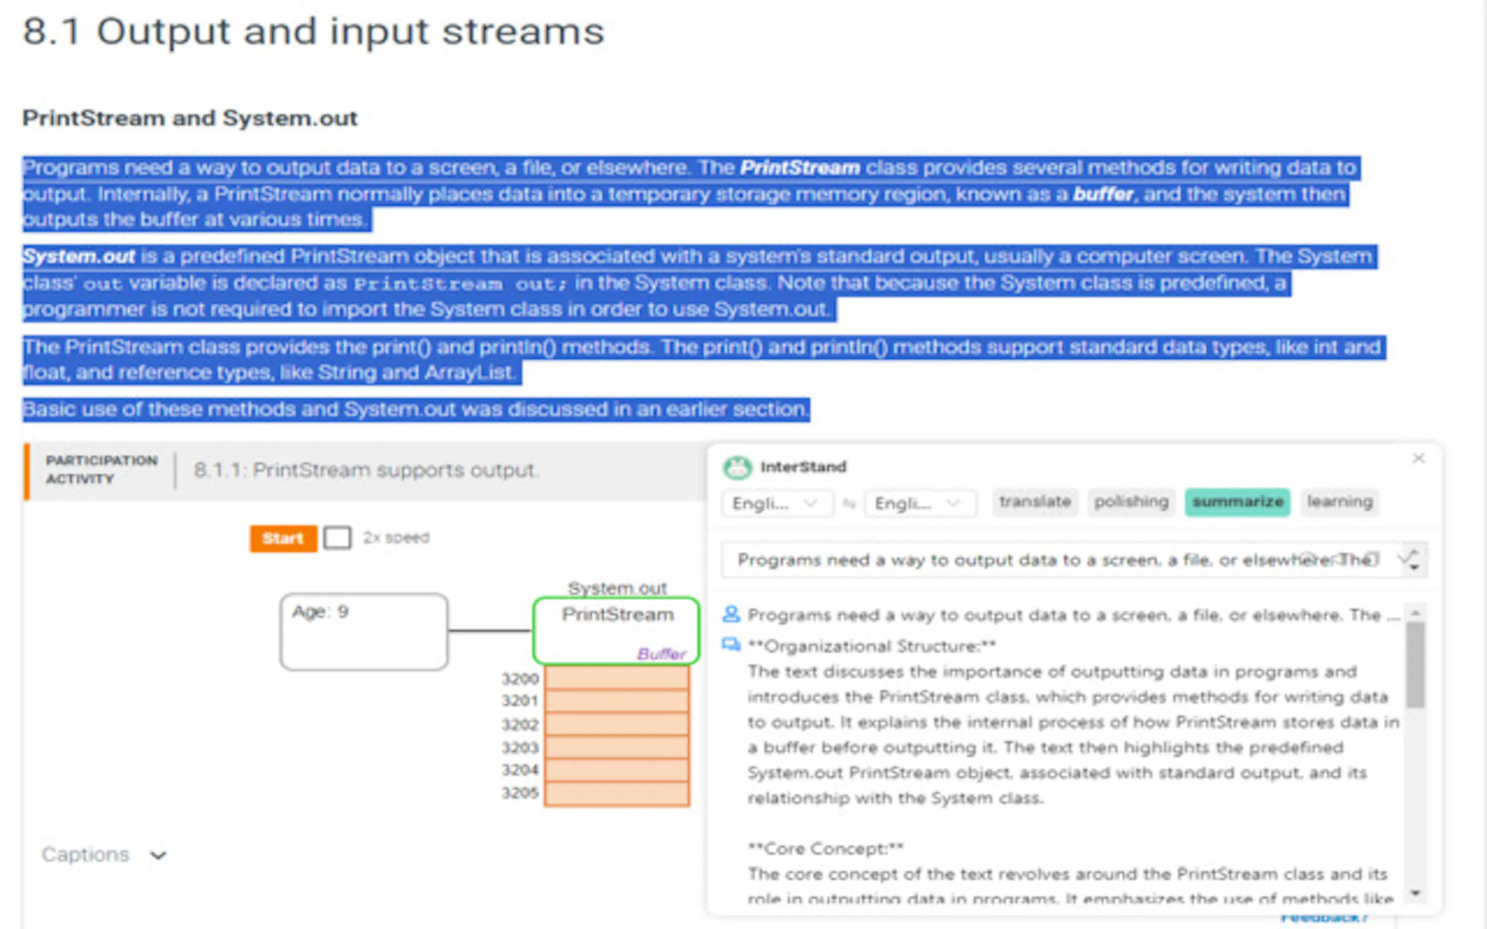Click the chat response bubble icon
This screenshot has width=1487, height=929.
pyautogui.click(x=731, y=645)
